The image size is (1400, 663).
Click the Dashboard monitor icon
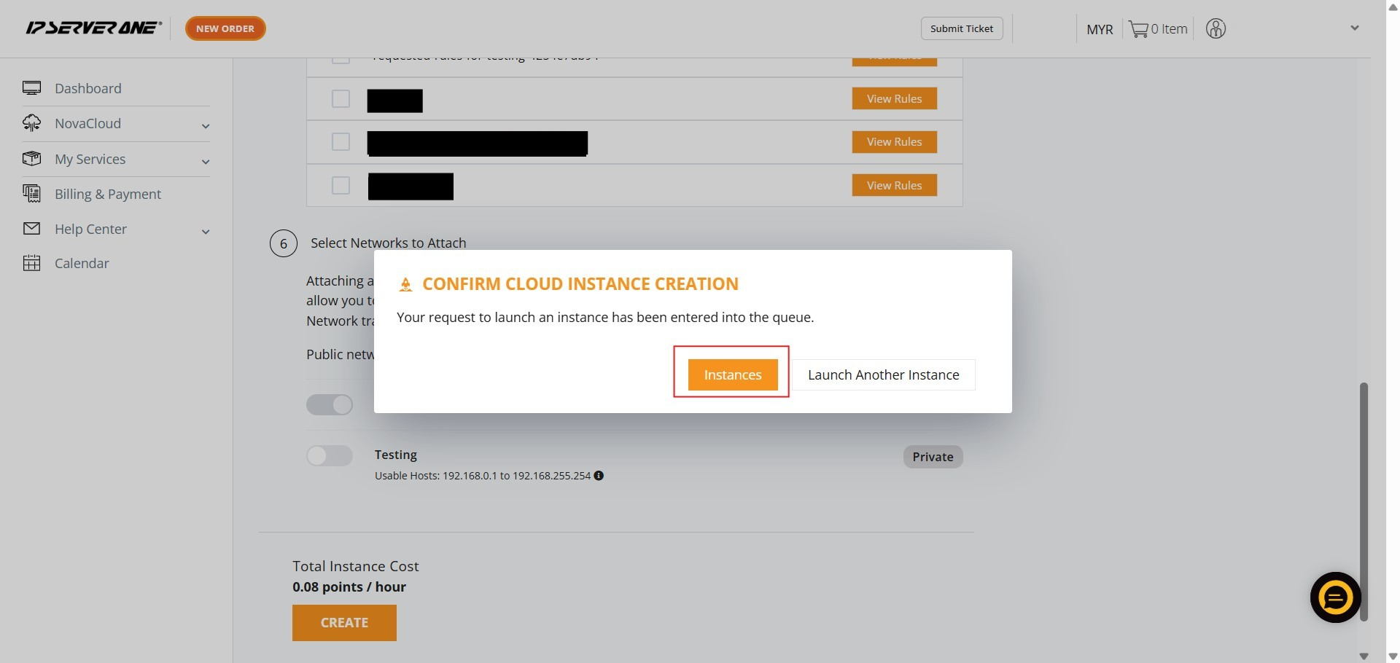31,88
